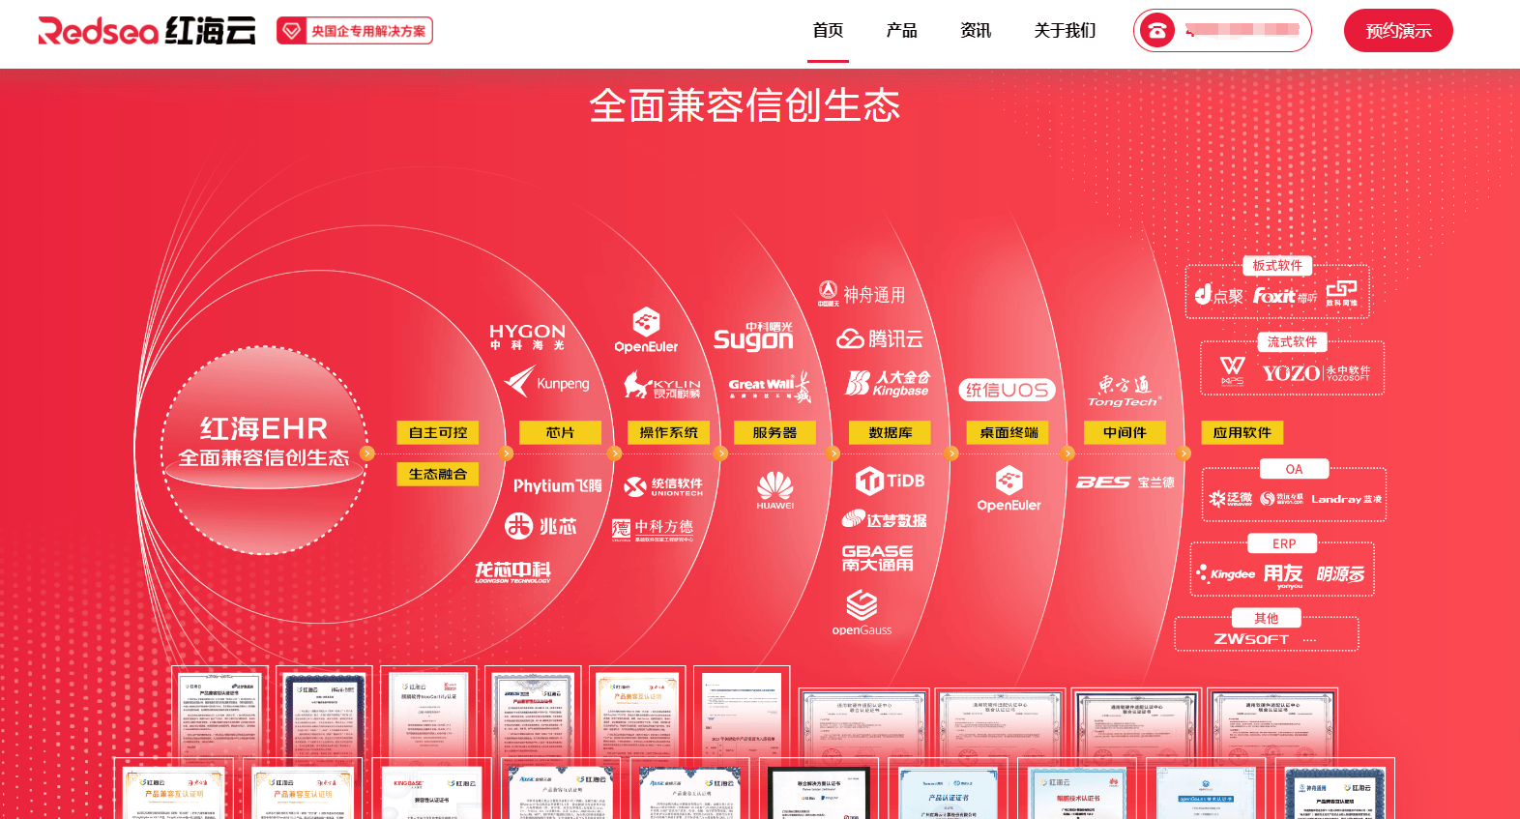
Task: Select the 服务器 category tag
Action: click(775, 432)
